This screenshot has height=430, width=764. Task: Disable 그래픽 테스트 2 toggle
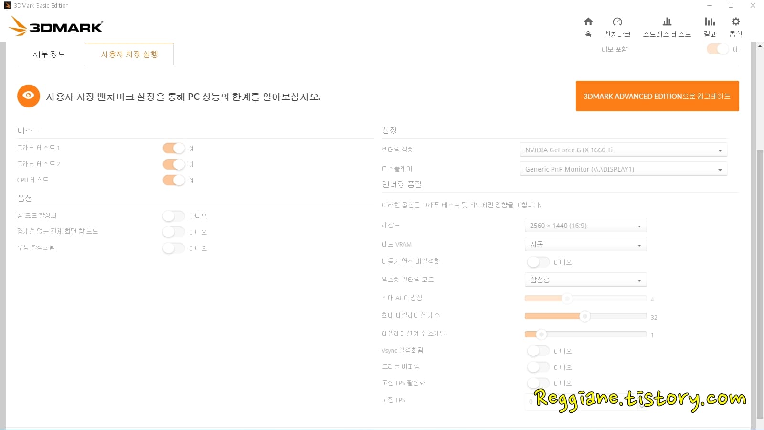pos(174,164)
